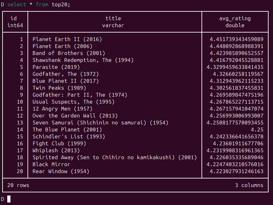Click the 'title' column header
The image size is (273, 205).
pos(113,18)
